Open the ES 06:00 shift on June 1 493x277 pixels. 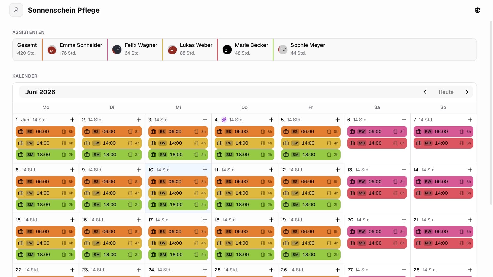point(45,132)
